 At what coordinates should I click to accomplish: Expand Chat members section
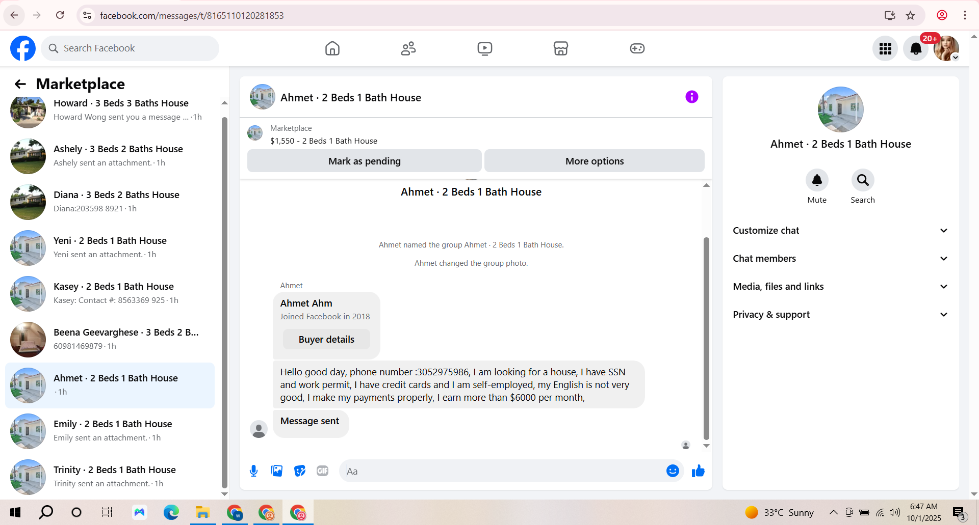(x=841, y=259)
